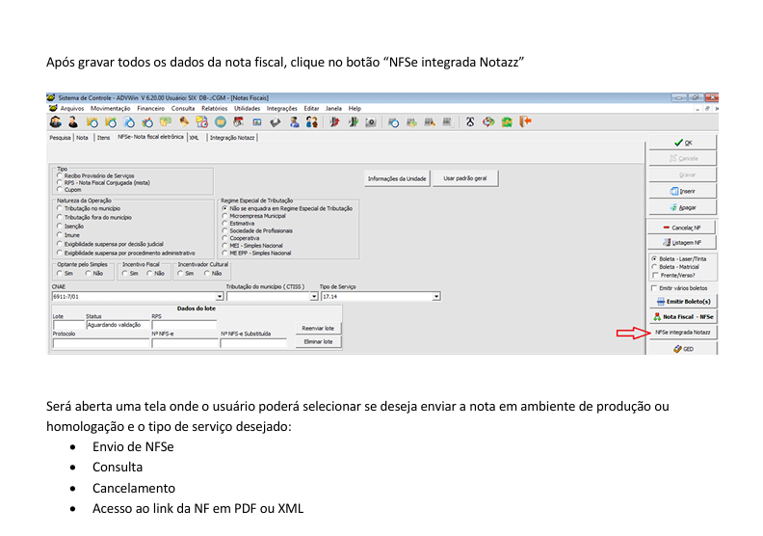Screen dimensions: 763x536
Task: Click the black scissors-shaped toolbar icon
Action: click(x=470, y=121)
